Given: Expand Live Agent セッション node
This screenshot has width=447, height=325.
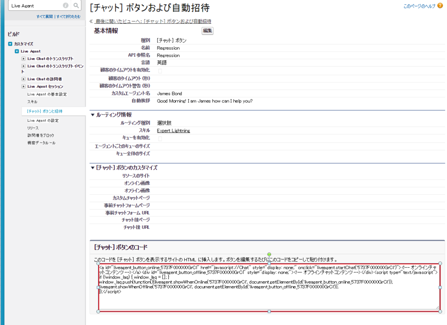Looking at the screenshot, I should pyautogui.click(x=24, y=86).
